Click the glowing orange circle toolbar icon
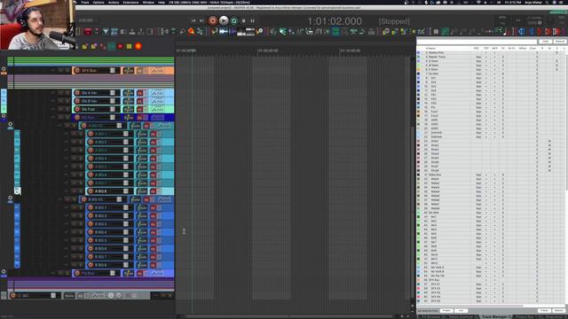Image resolution: width=568 pixels, height=319 pixels. click(x=138, y=46)
